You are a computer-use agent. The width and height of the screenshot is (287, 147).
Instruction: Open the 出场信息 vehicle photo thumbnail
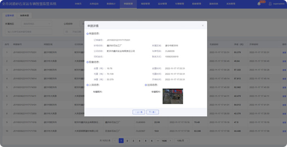point(172,96)
